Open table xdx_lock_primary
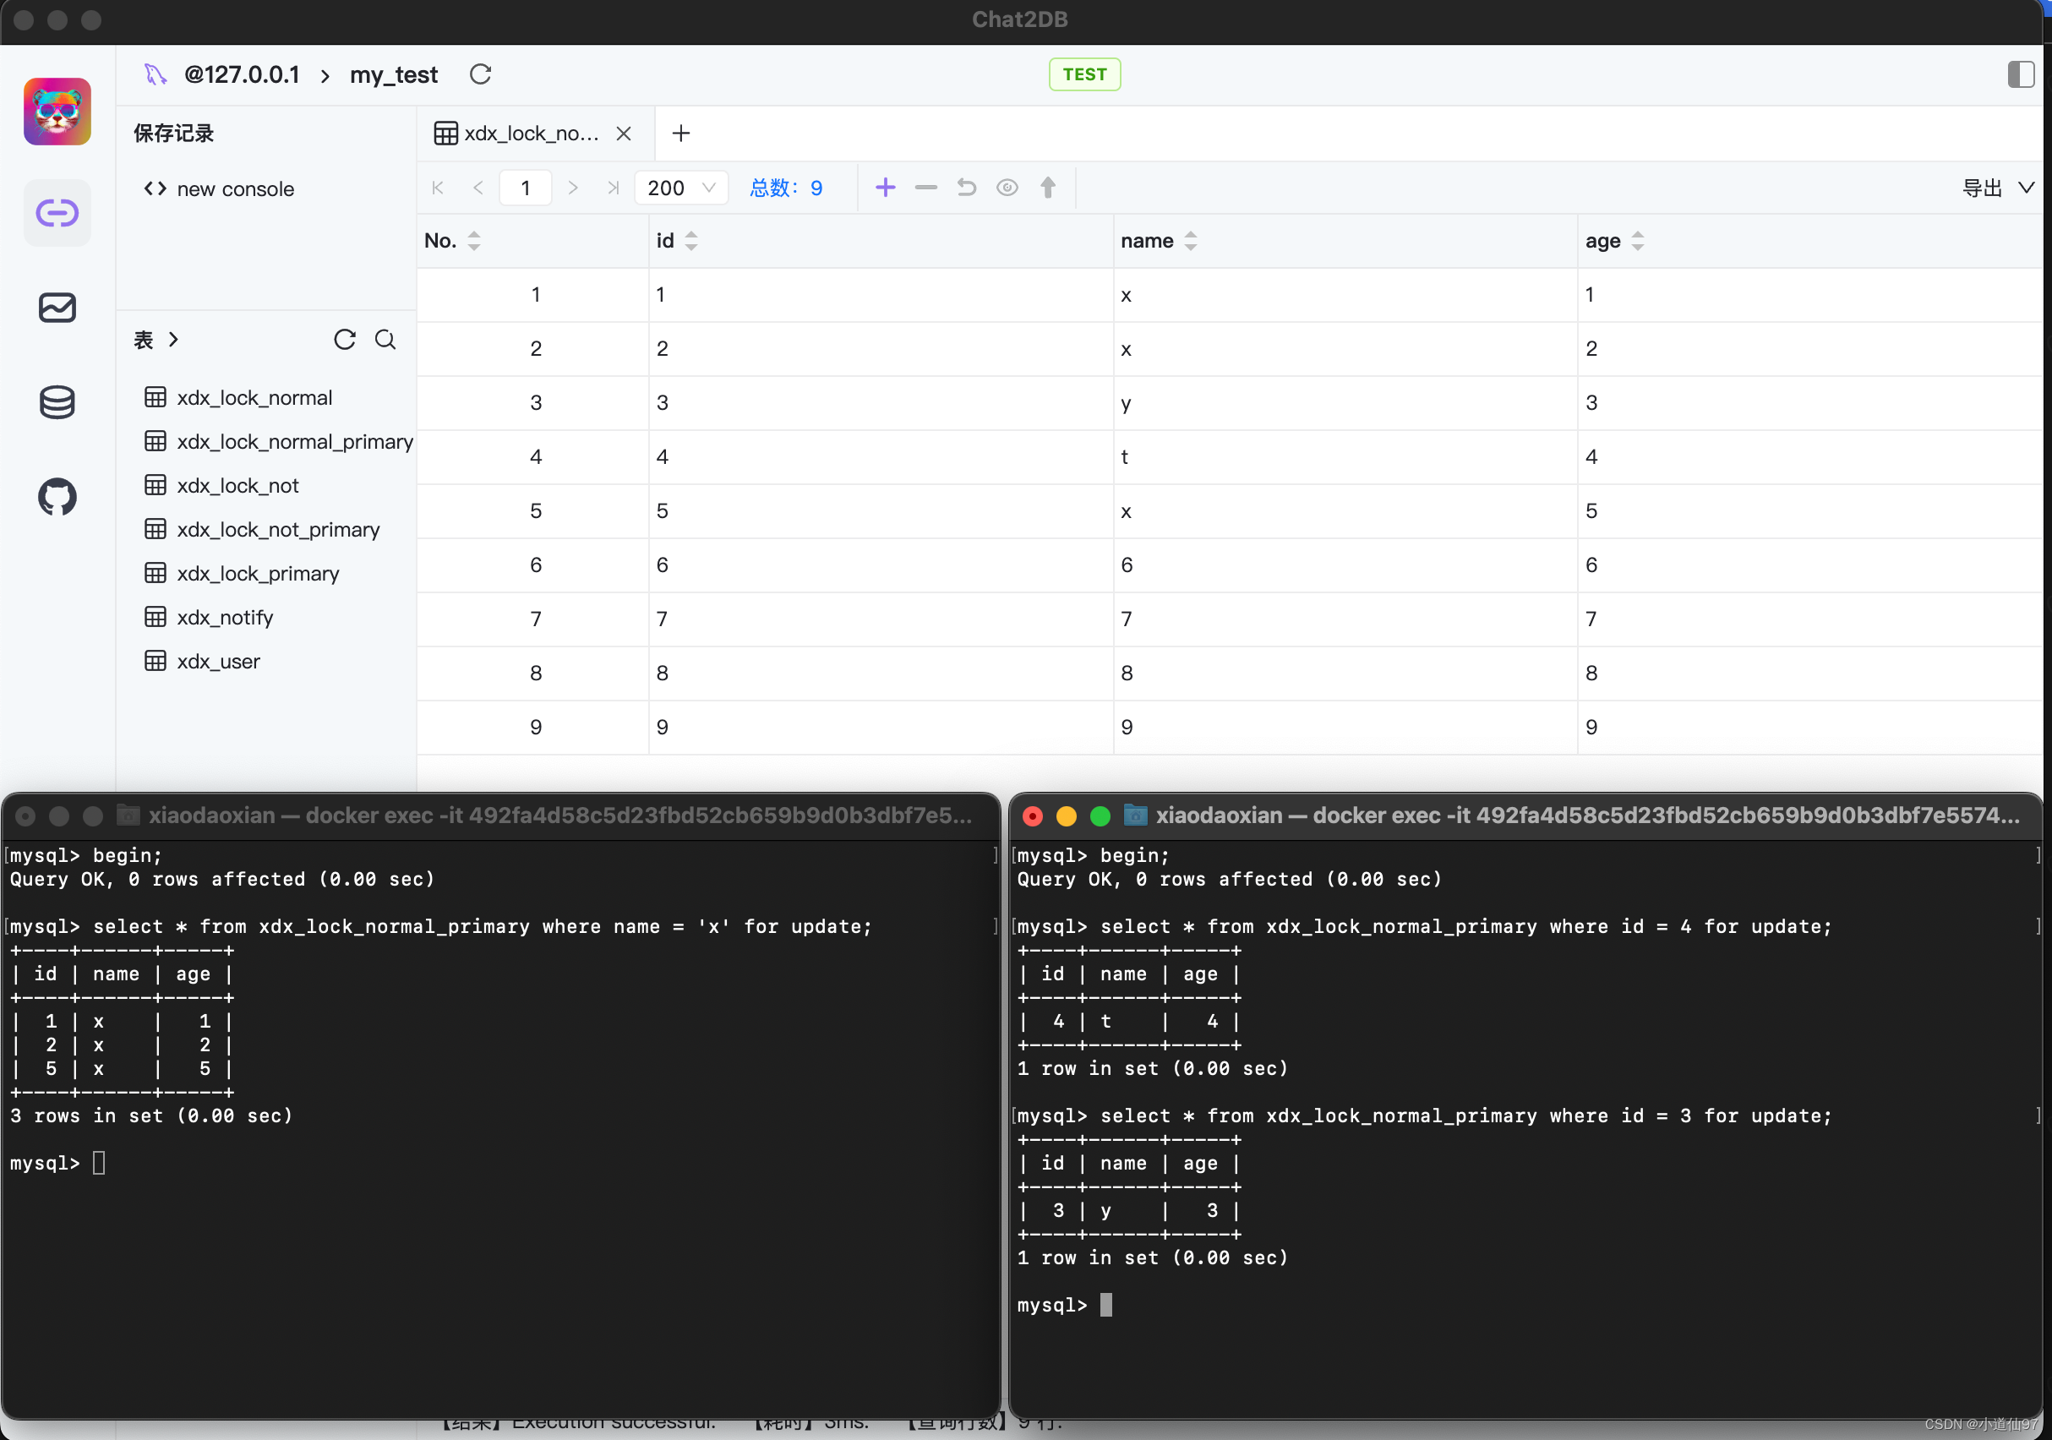Image resolution: width=2052 pixels, height=1440 pixels. coord(243,573)
